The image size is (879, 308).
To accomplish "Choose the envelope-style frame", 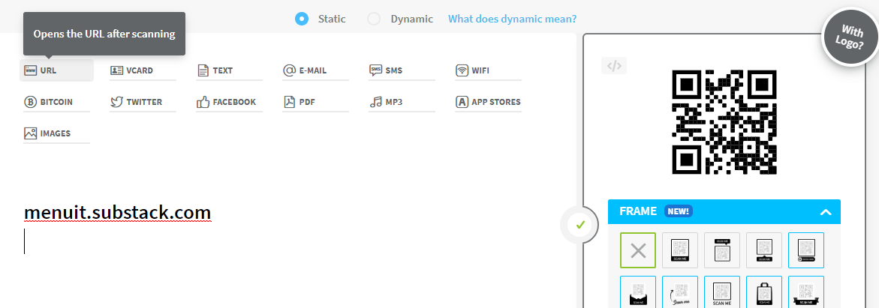I will pyautogui.click(x=638, y=292).
